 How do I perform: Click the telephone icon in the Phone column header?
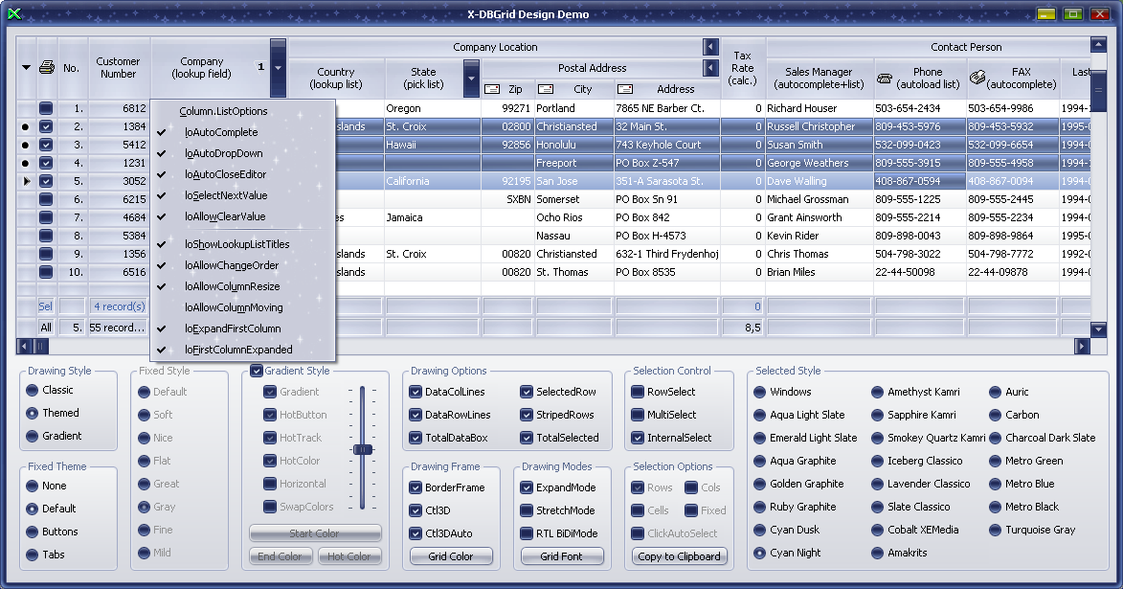(886, 78)
